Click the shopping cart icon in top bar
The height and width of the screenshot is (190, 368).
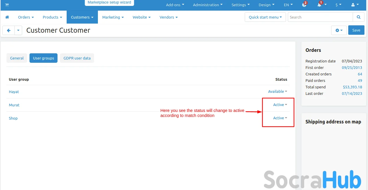click(7, 5)
